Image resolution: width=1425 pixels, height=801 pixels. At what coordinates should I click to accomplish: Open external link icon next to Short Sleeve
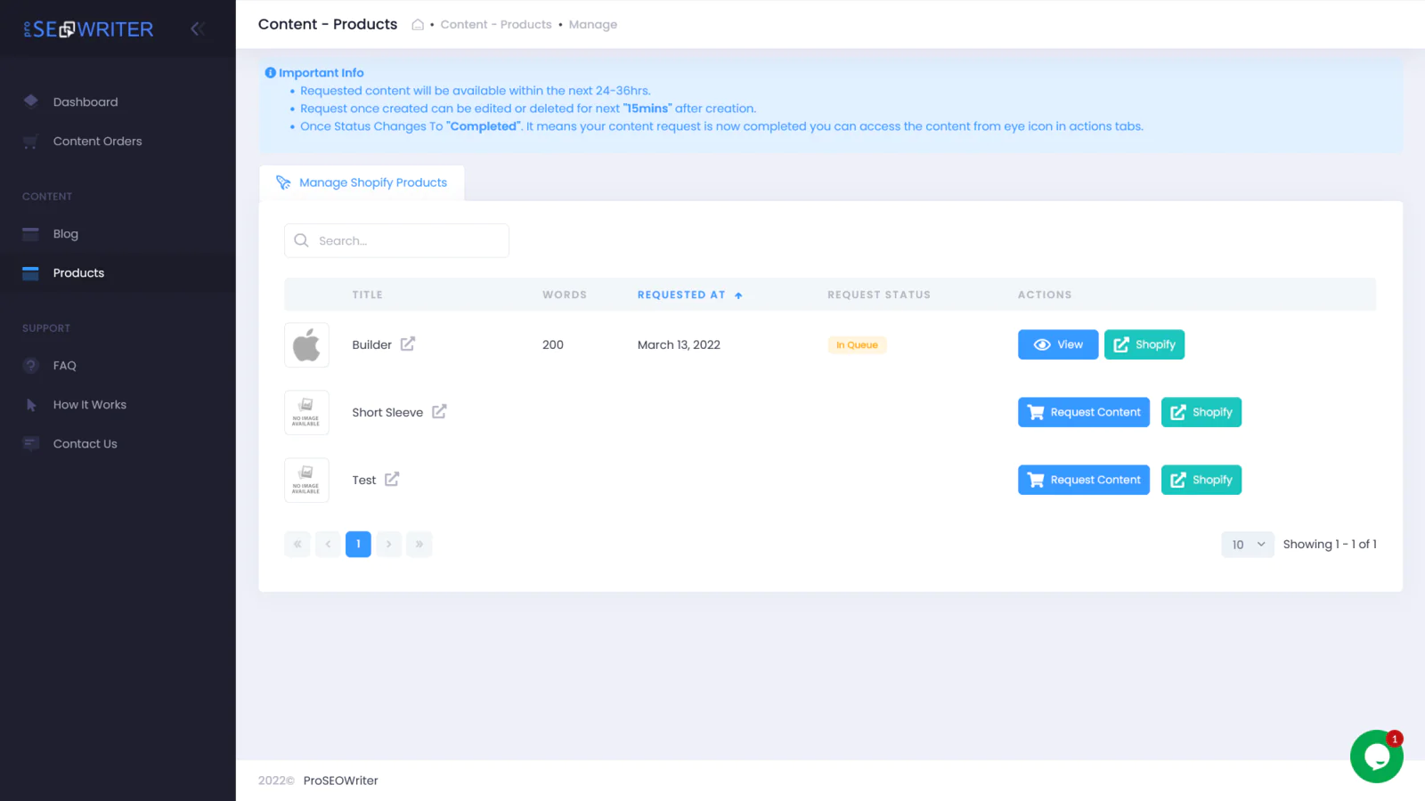439,411
